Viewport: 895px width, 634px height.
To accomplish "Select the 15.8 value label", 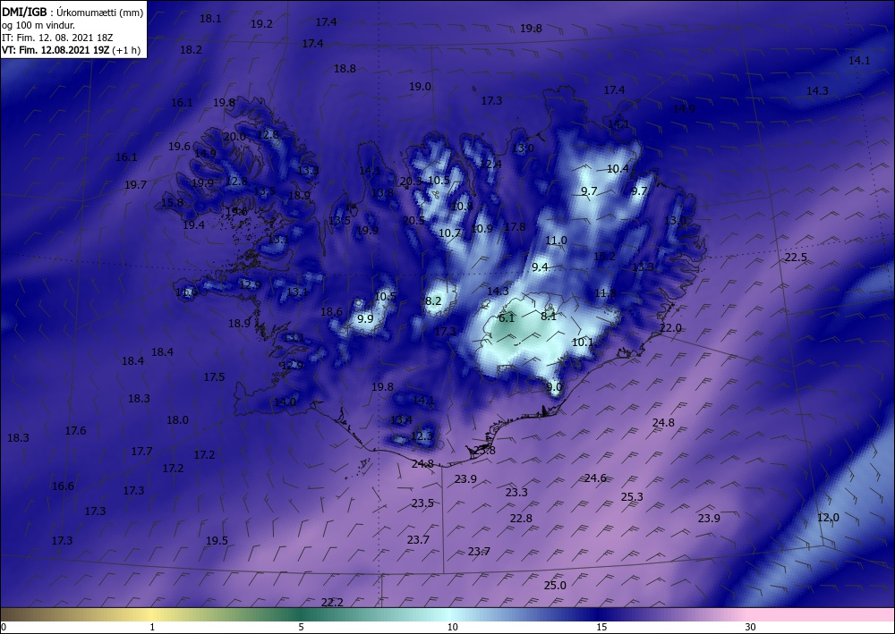I will point(172,202).
